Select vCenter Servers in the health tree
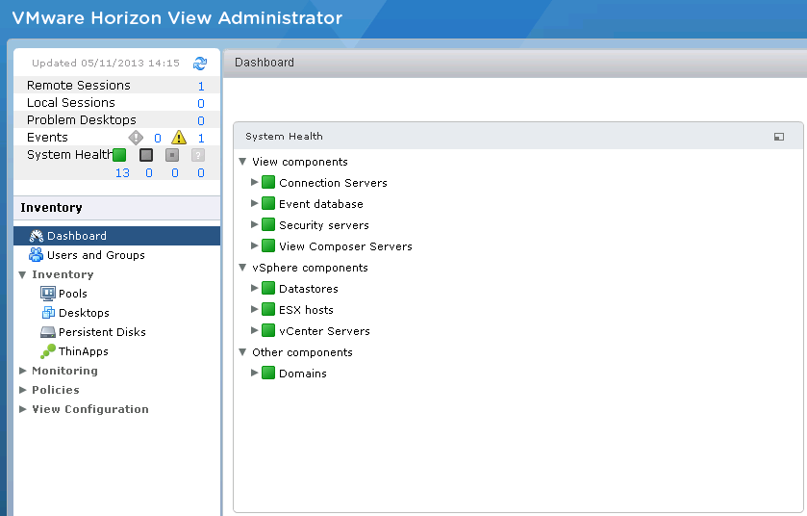 pos(324,331)
